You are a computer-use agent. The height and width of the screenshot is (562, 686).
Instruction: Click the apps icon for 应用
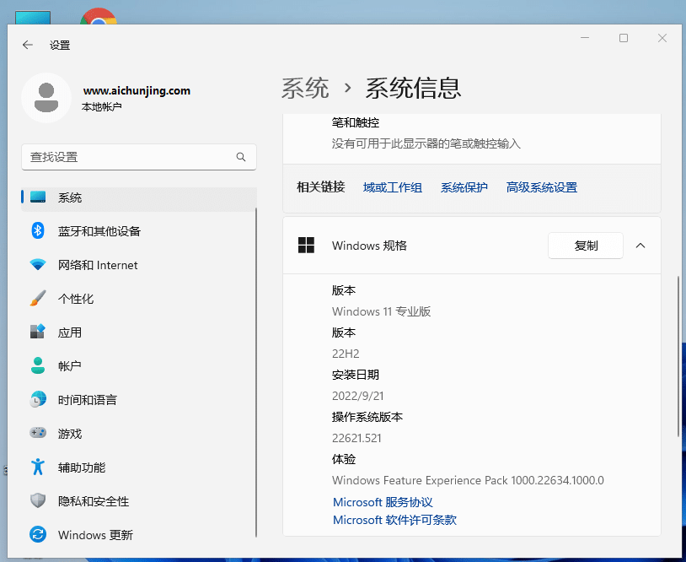click(38, 332)
